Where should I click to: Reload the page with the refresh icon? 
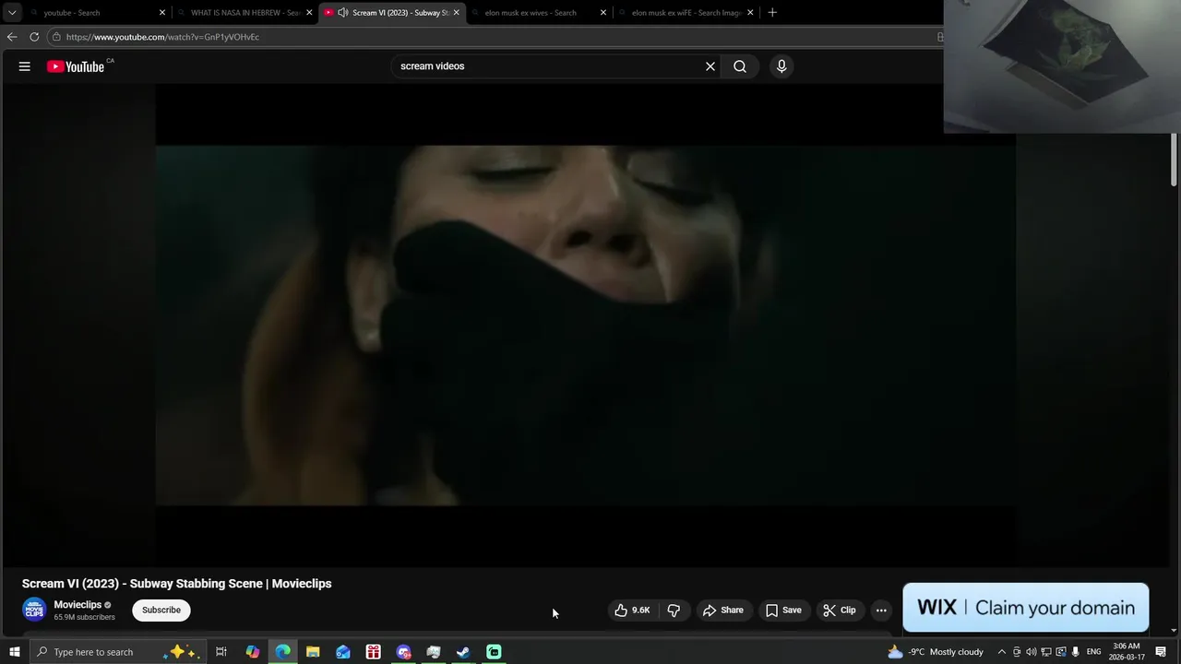[34, 37]
